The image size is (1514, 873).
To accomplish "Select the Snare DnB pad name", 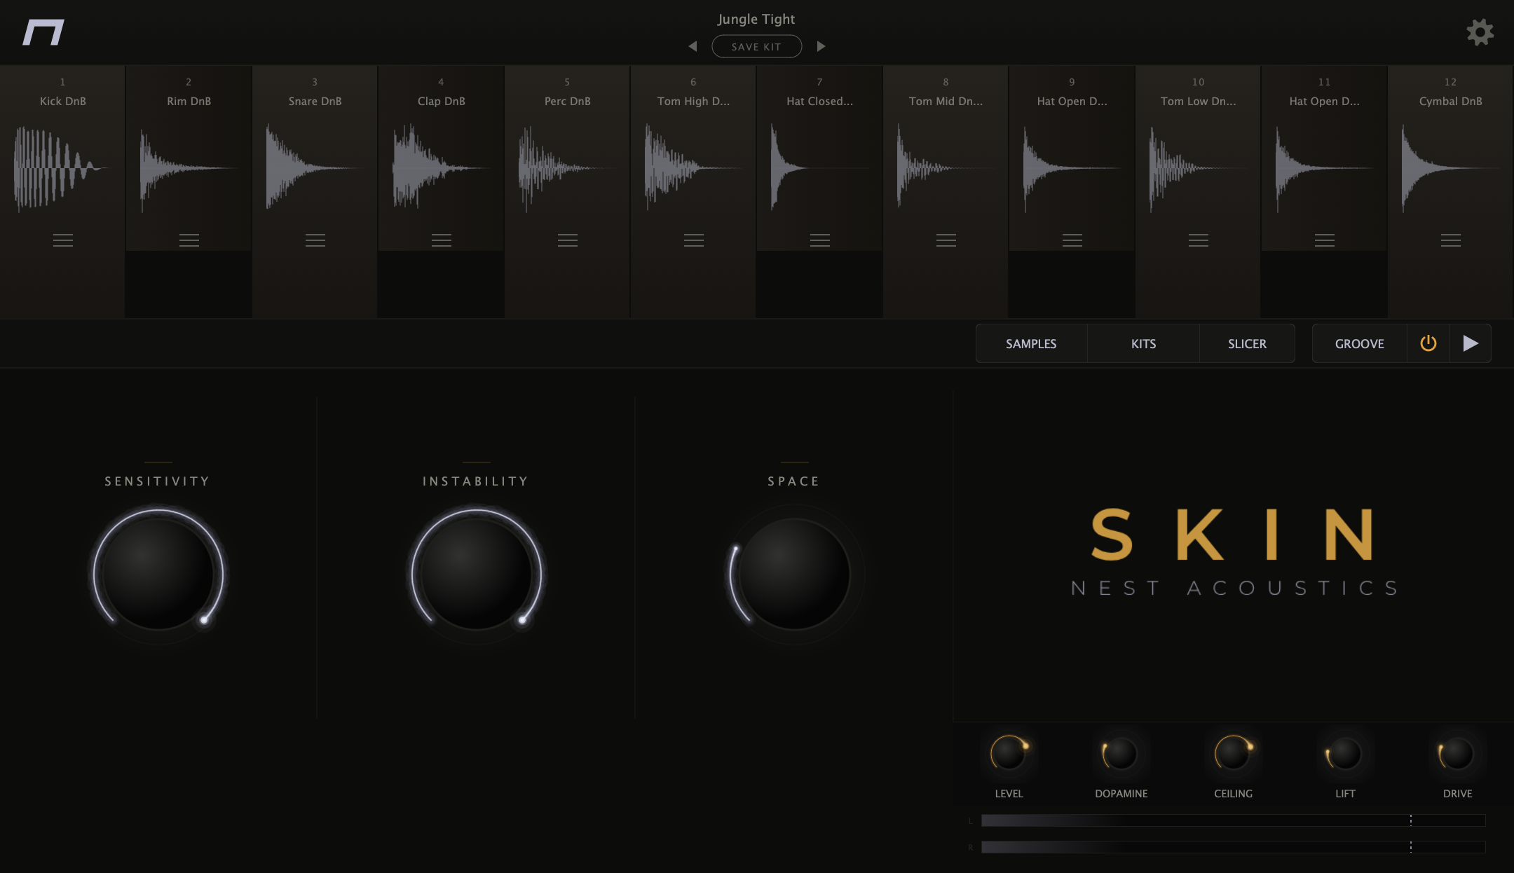I will (x=315, y=101).
